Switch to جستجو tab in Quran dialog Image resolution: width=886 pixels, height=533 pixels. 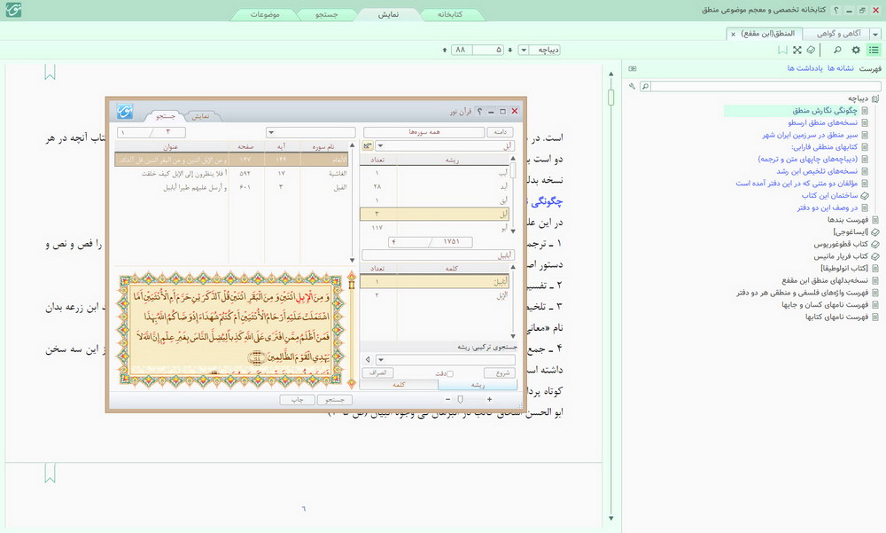pyautogui.click(x=165, y=116)
